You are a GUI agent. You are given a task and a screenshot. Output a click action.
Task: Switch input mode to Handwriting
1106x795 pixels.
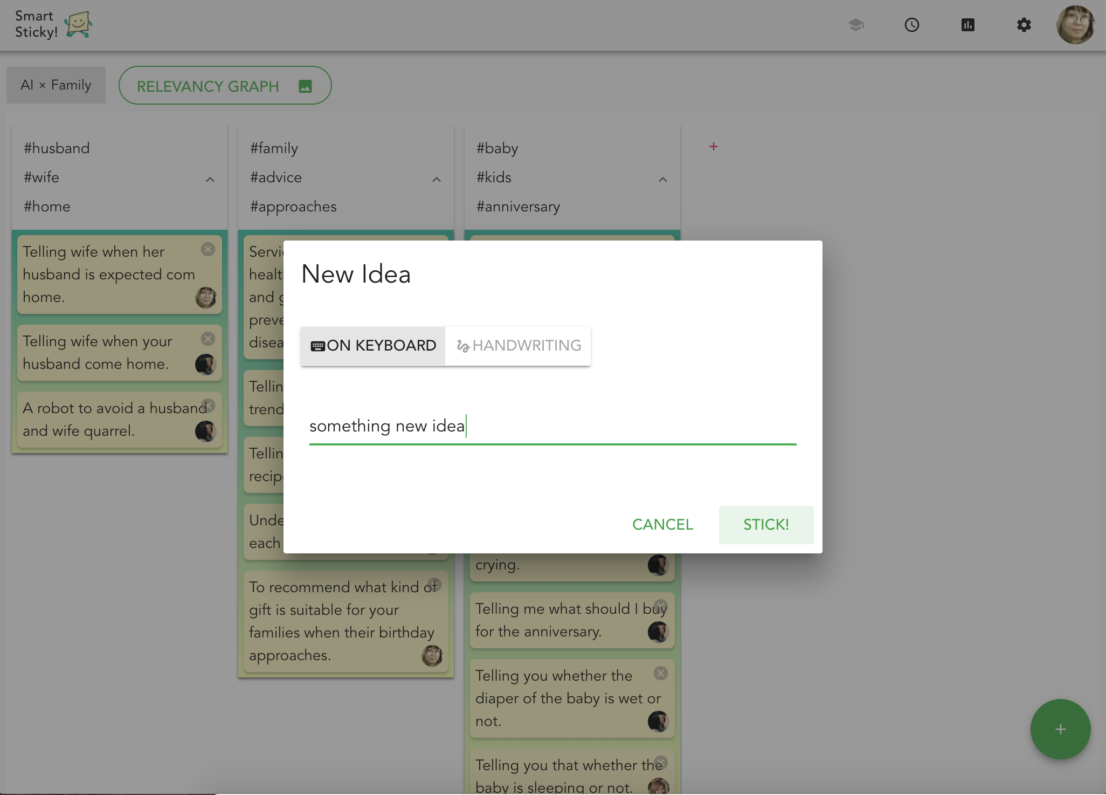(519, 346)
